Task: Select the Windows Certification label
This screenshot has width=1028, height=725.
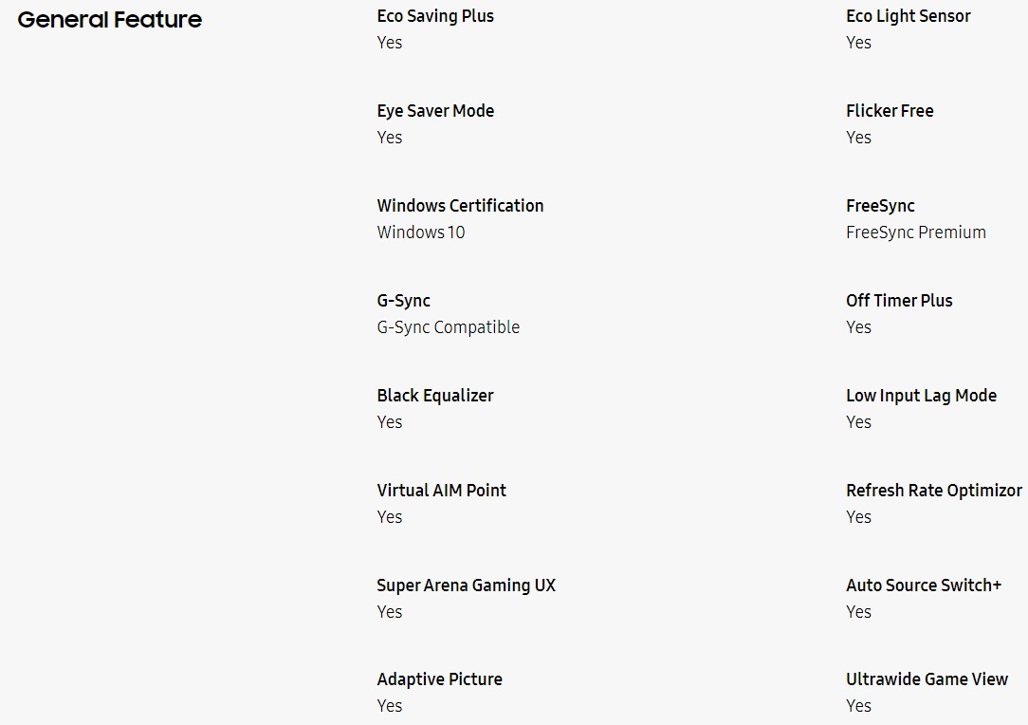Action: [460, 205]
